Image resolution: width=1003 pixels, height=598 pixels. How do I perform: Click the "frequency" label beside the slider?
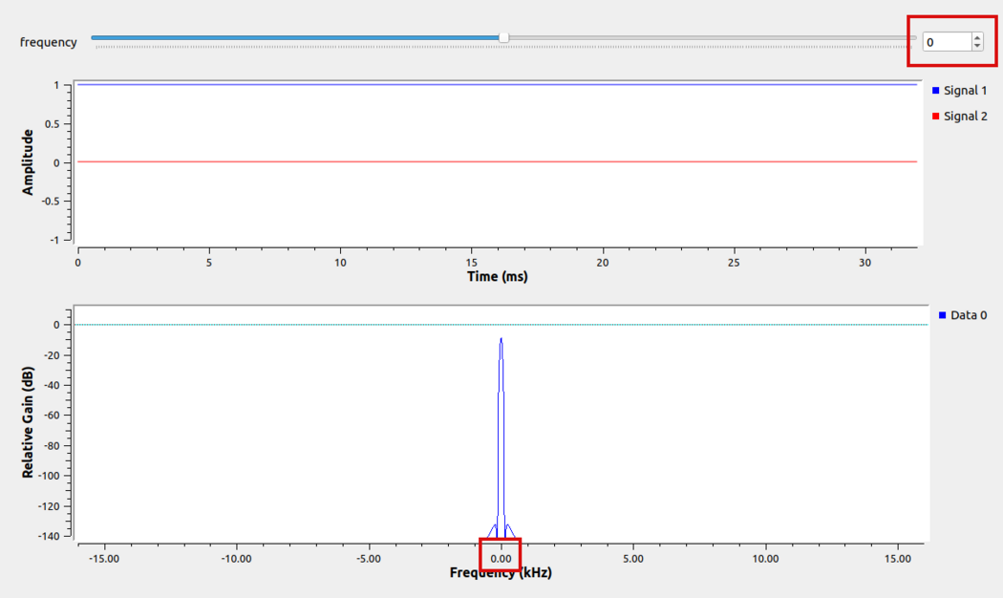click(48, 43)
